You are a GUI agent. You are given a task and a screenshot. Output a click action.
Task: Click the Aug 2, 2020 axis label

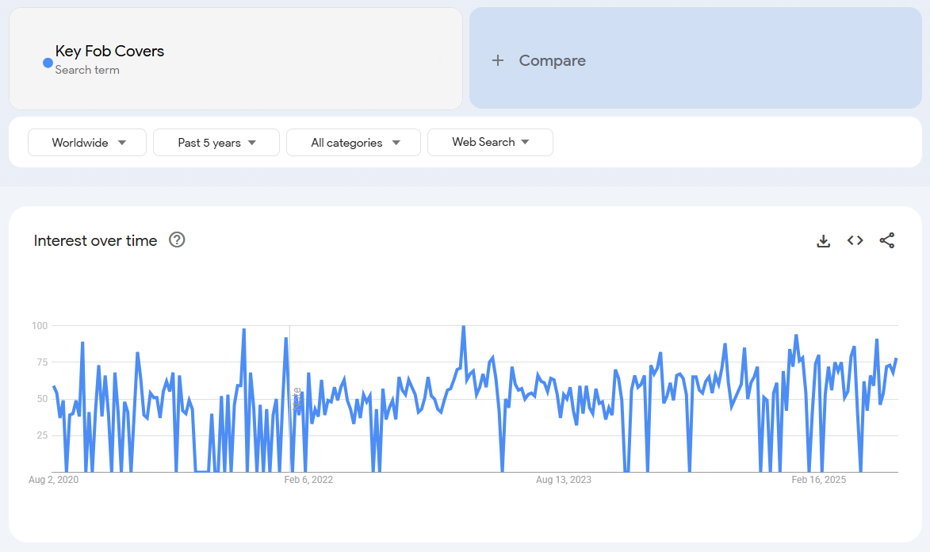click(53, 480)
